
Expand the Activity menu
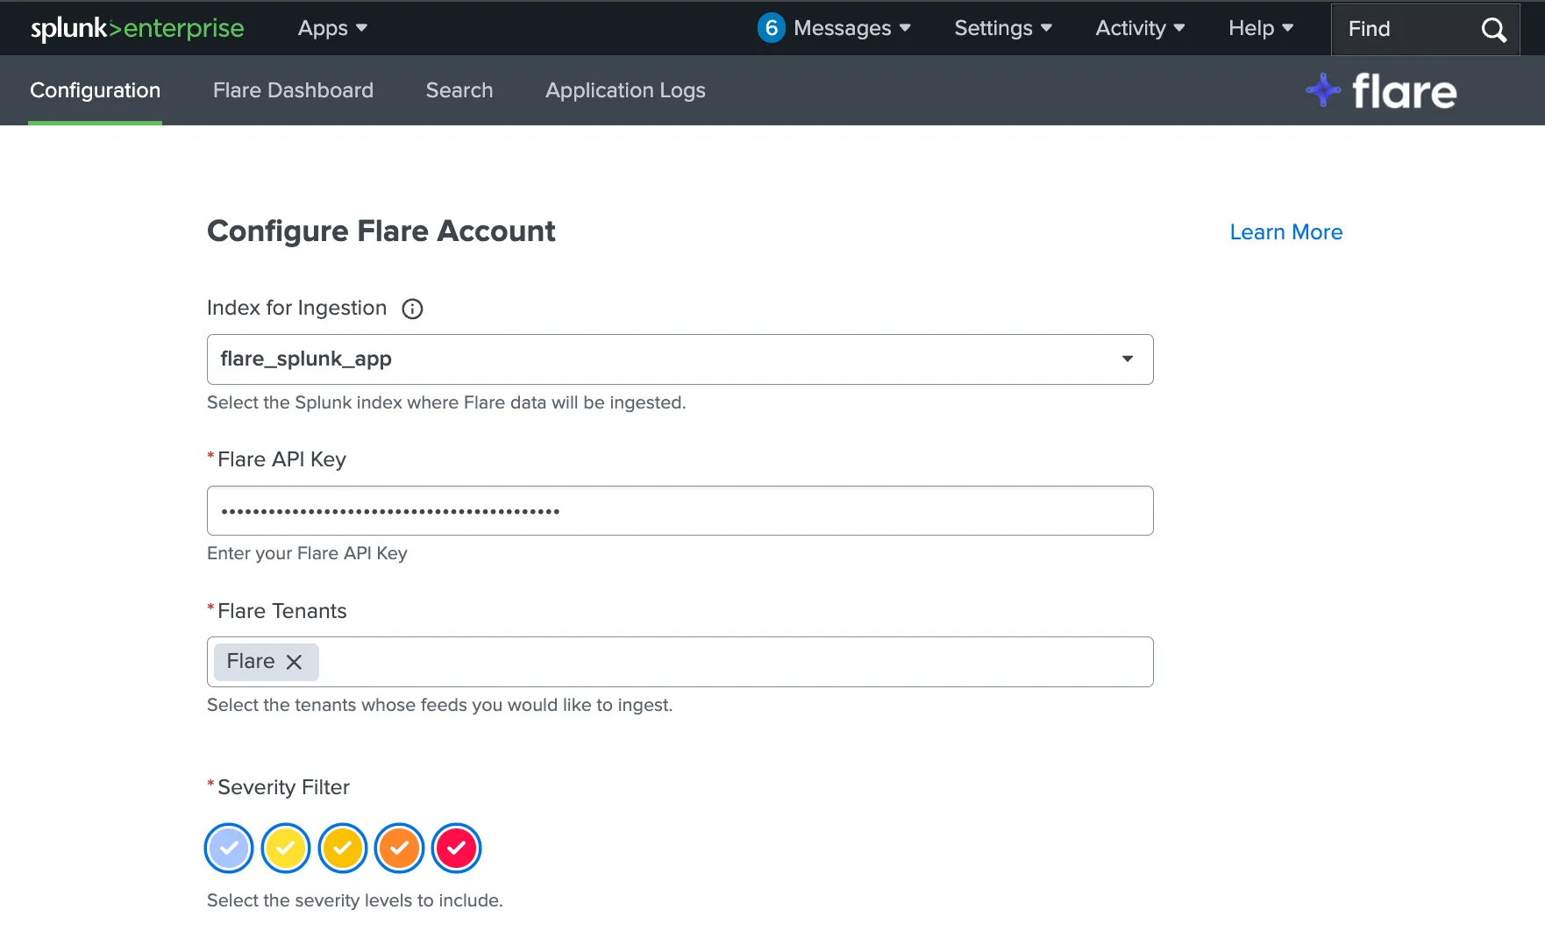1140,28
